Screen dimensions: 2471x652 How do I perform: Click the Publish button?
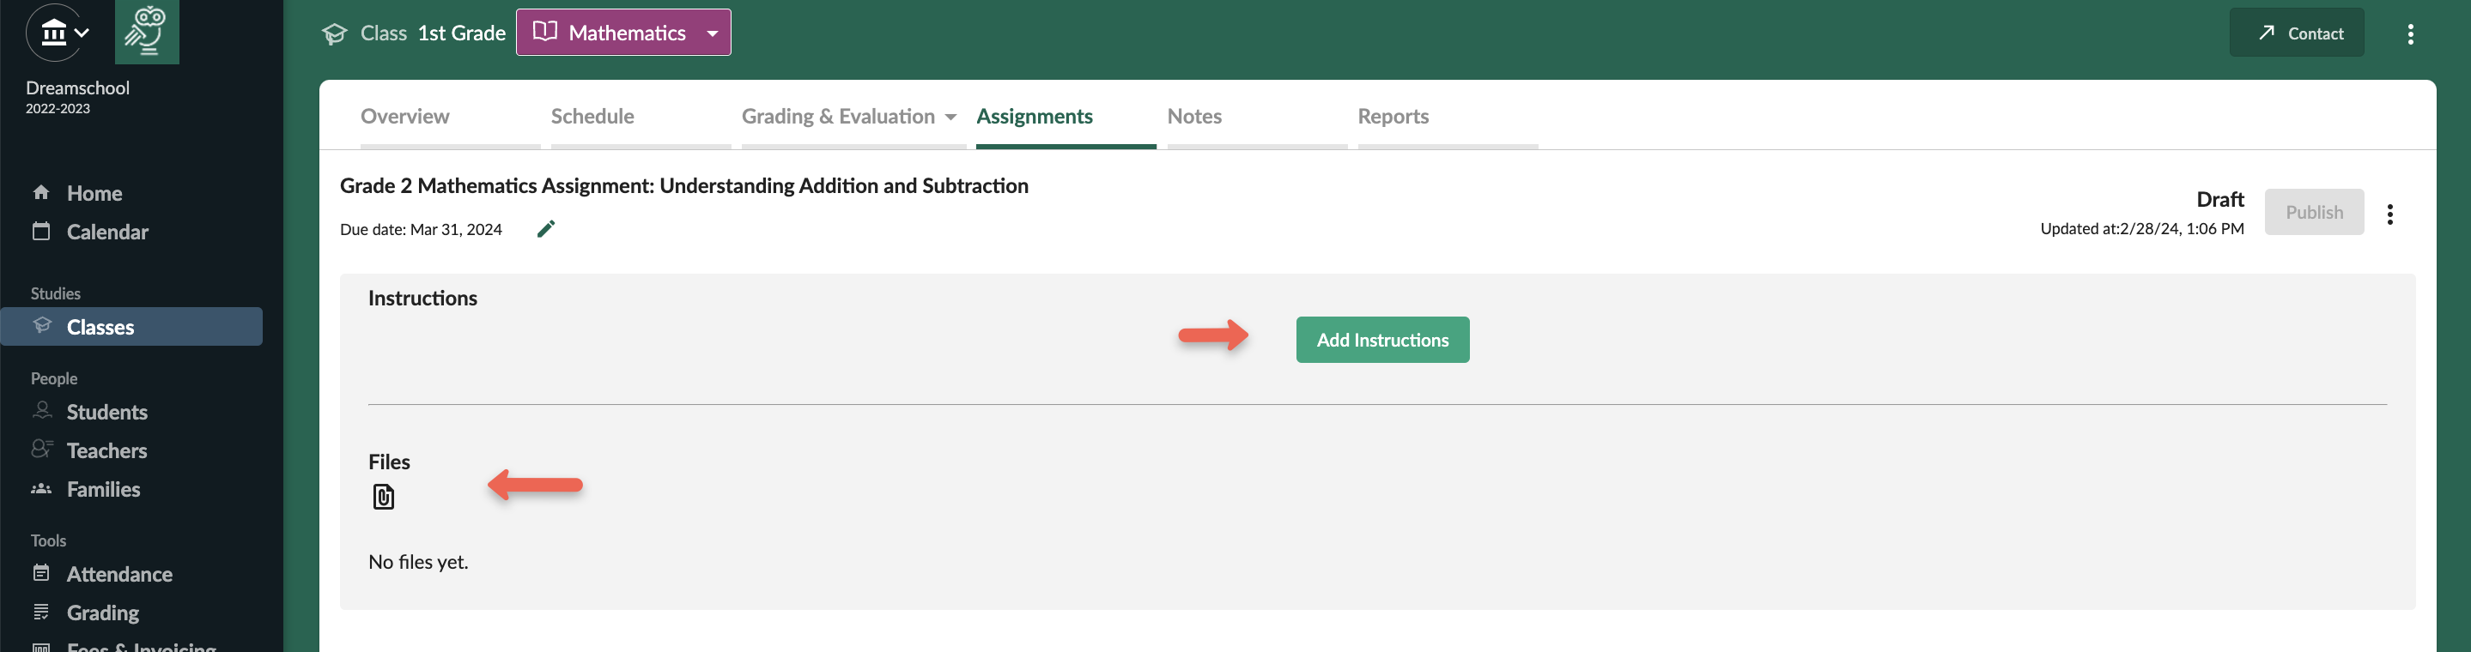click(x=2314, y=212)
